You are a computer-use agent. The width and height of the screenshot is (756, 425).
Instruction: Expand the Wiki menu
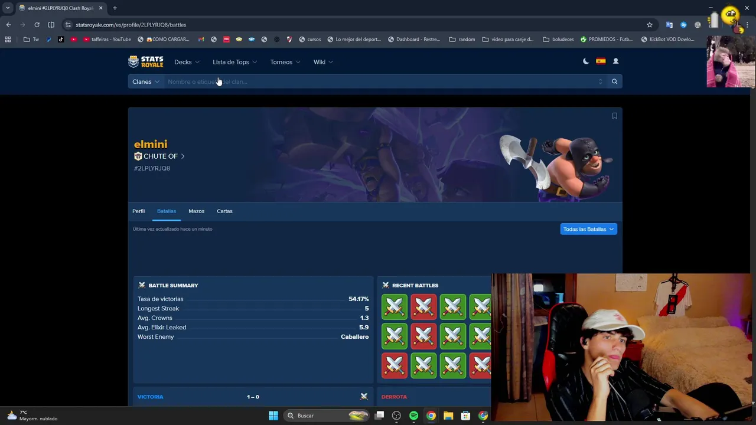click(323, 62)
